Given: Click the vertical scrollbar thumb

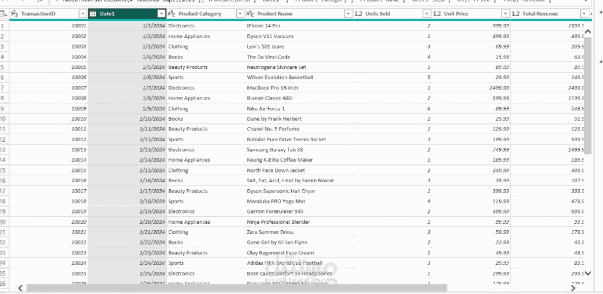Looking at the screenshot, I should pos(588,95).
